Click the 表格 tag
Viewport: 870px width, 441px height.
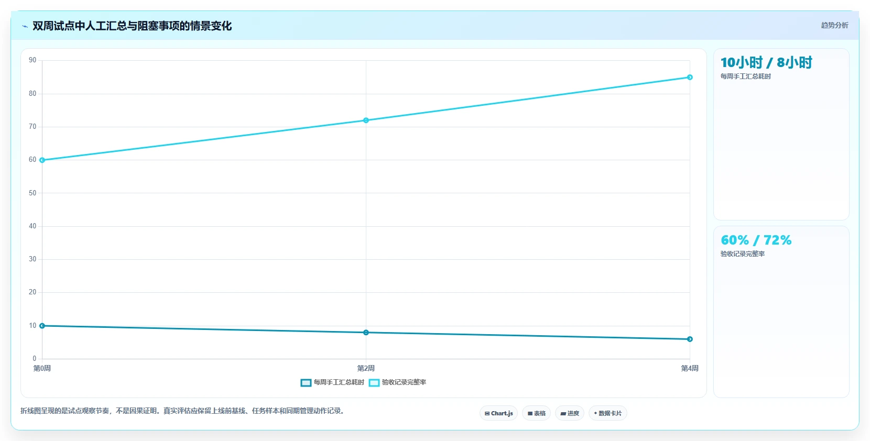(536, 413)
